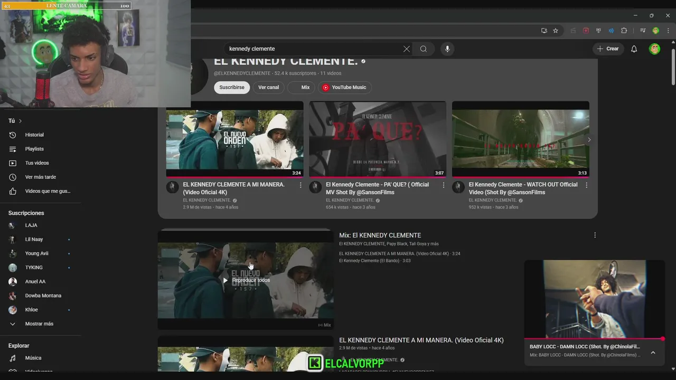
Task: Click BABY LOCC - DAMN LOCC miniplayer title
Action: click(x=585, y=347)
